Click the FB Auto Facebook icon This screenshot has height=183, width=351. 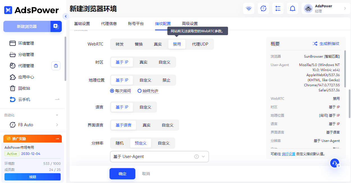(13, 125)
